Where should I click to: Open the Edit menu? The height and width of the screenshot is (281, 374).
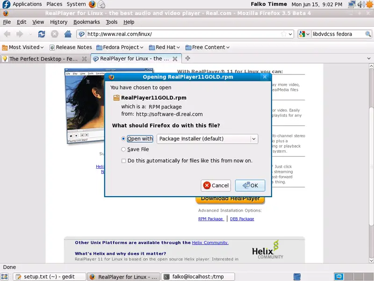[22, 22]
